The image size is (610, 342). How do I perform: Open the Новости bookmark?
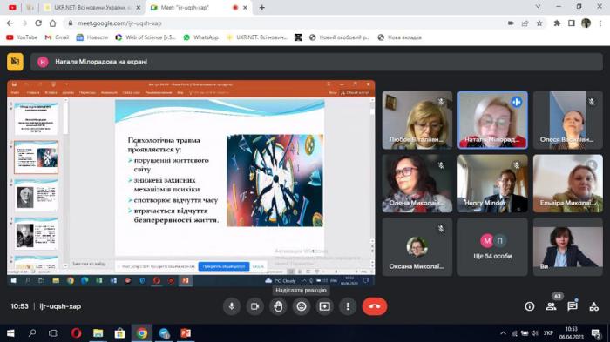coord(91,37)
